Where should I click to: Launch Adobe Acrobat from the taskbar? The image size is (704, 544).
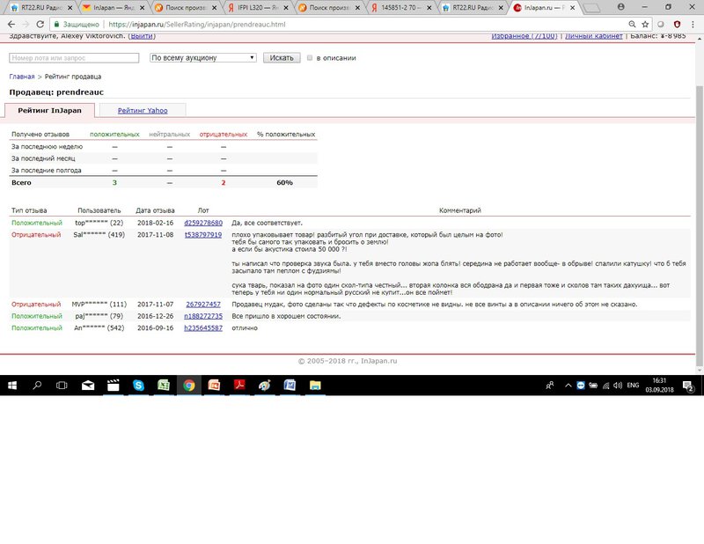238,385
